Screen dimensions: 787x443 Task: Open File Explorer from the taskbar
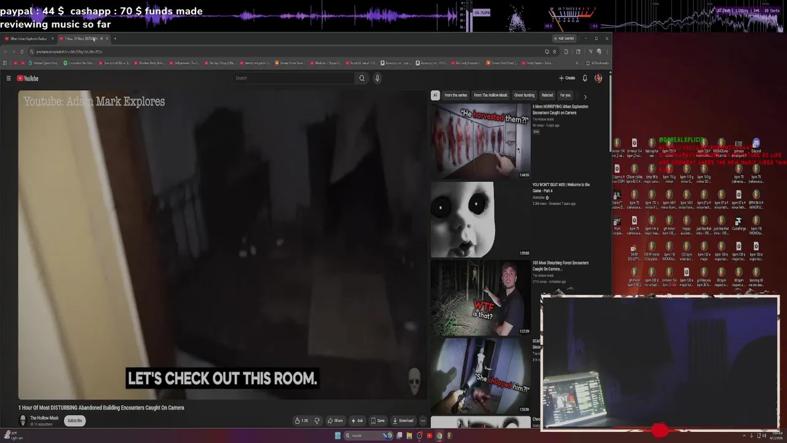[409, 436]
